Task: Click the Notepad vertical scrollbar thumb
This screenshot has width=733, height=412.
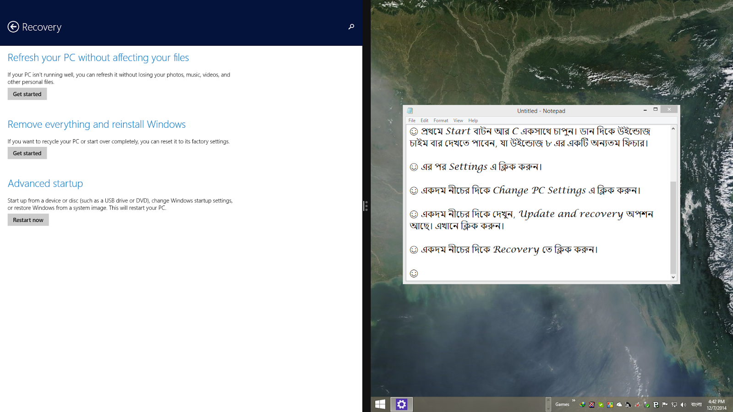Action: 673,227
